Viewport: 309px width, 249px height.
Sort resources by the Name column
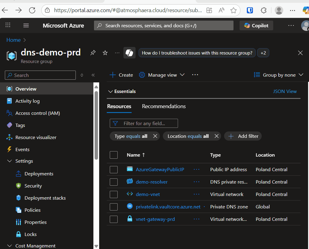[136, 155]
